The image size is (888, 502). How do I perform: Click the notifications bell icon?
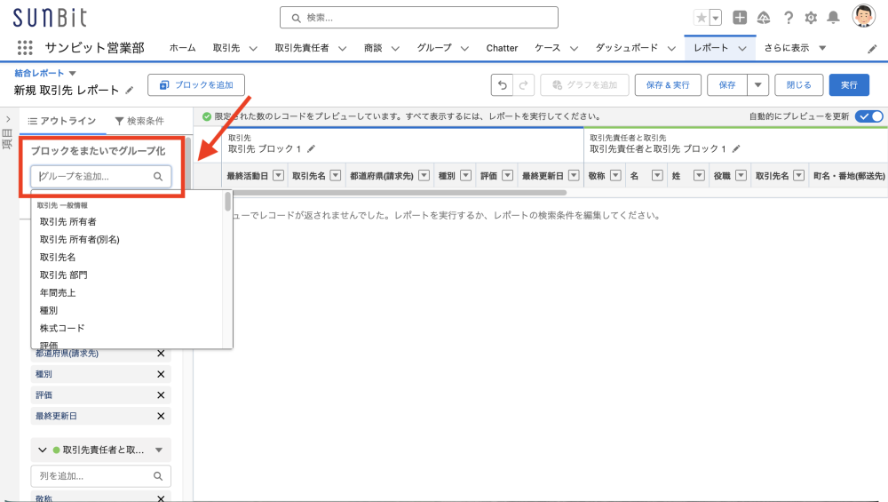pos(833,18)
